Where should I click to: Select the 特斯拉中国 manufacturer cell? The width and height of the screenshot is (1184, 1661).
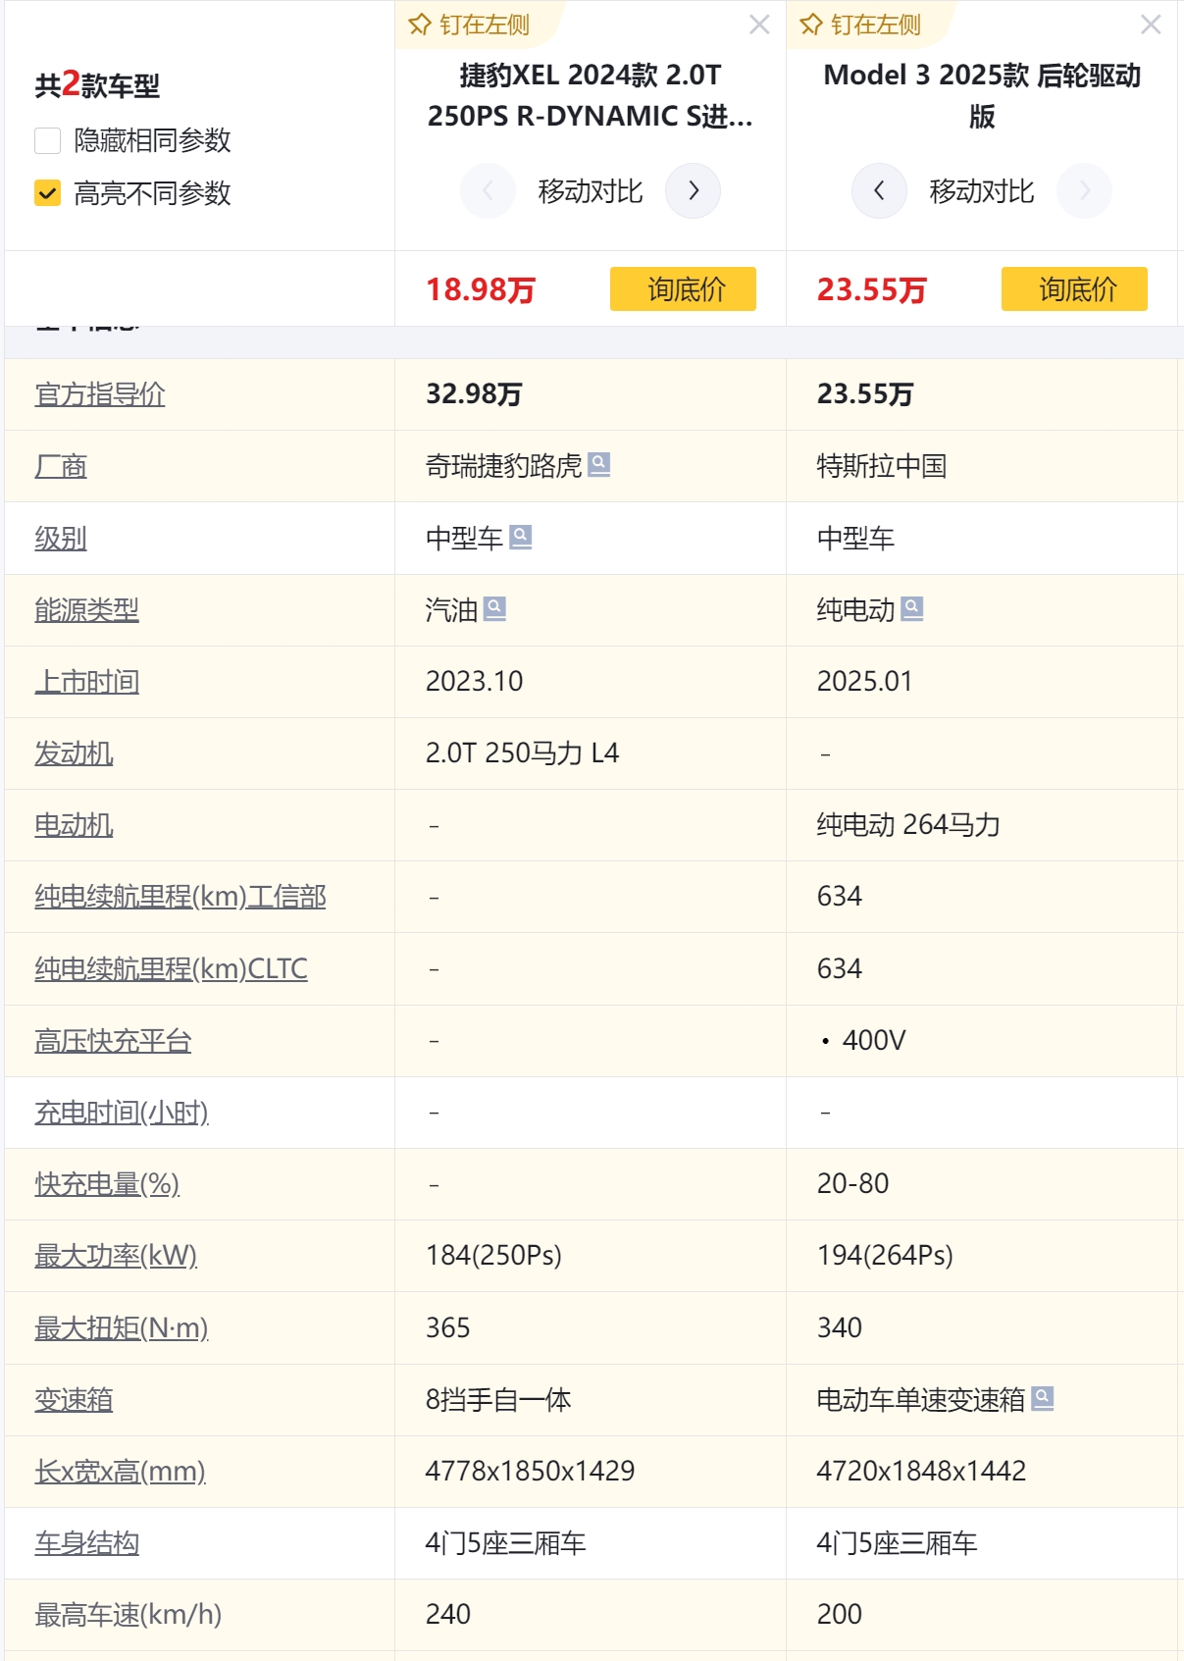(882, 466)
